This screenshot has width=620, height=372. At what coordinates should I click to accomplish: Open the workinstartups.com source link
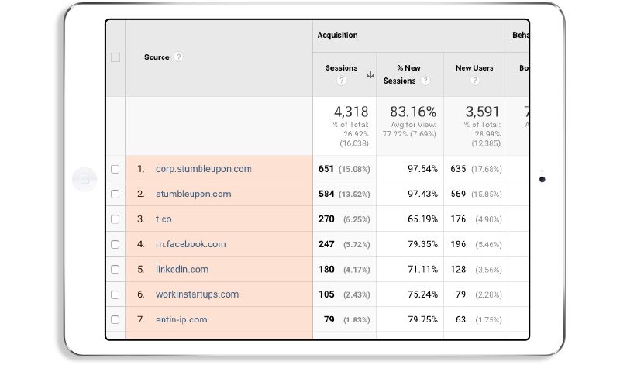click(198, 294)
